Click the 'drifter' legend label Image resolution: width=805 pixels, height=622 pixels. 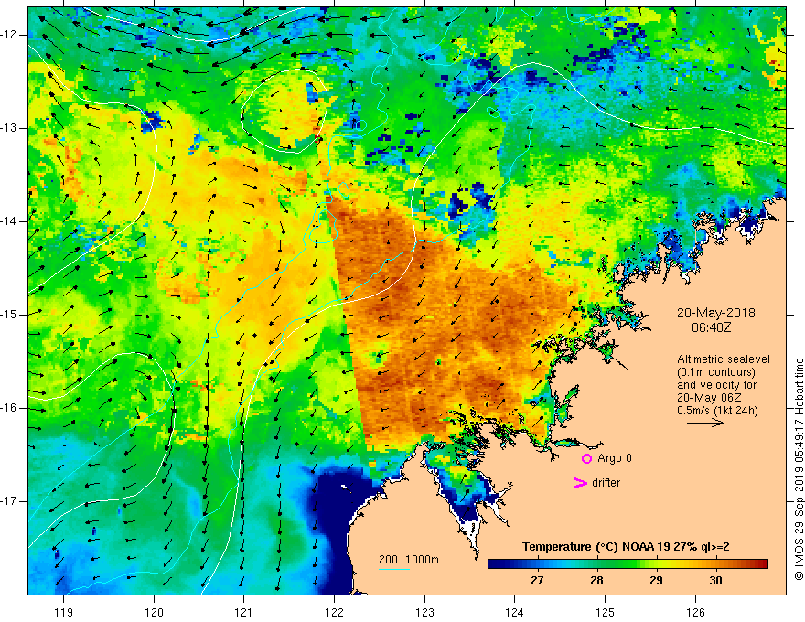[x=606, y=483]
